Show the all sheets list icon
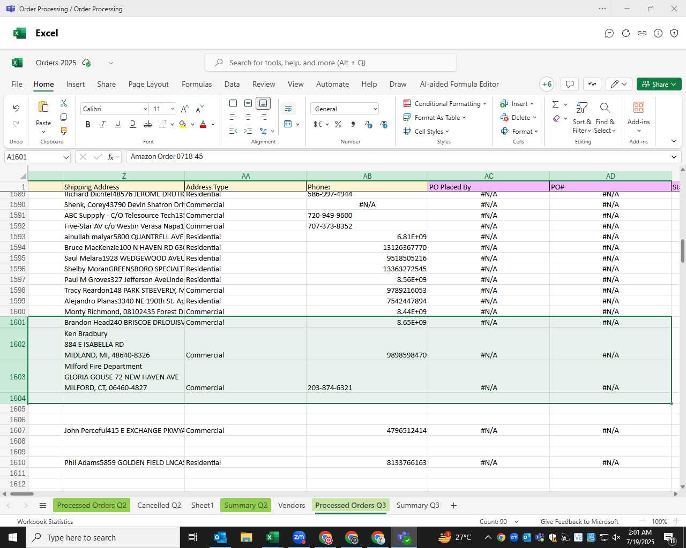 (43, 505)
